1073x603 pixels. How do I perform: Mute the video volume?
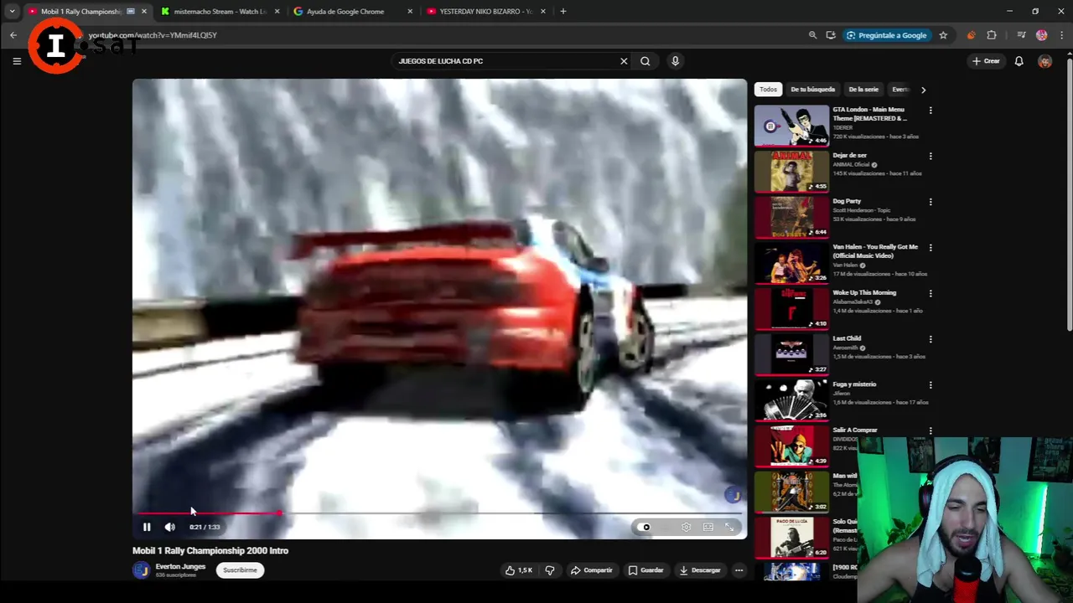coord(170,527)
